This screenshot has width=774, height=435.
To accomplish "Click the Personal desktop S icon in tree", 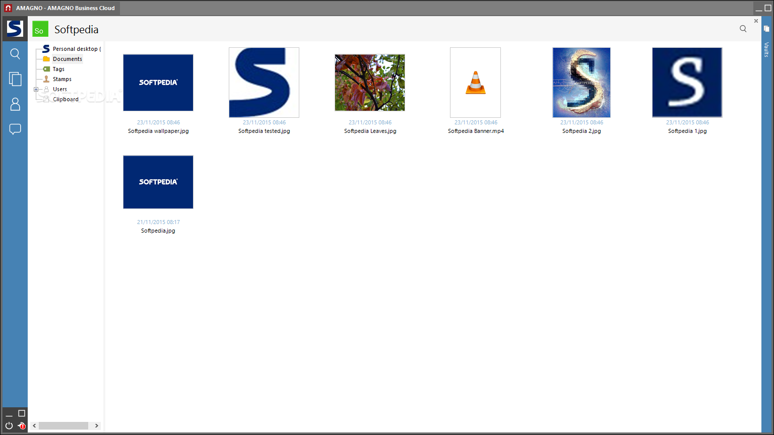I will click(46, 49).
